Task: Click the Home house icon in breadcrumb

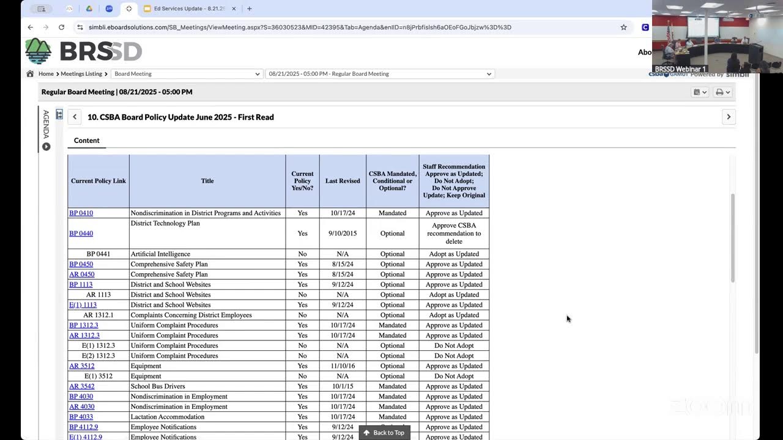Action: [x=30, y=73]
